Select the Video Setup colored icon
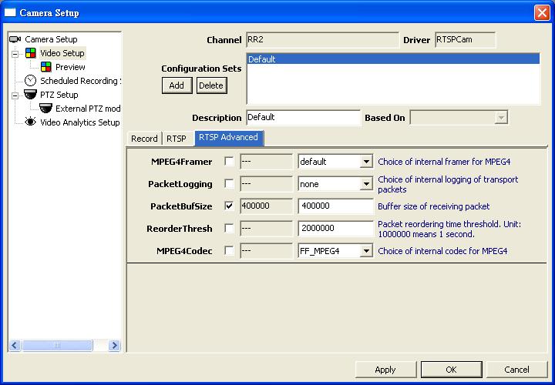This screenshot has width=555, height=385. click(x=30, y=53)
